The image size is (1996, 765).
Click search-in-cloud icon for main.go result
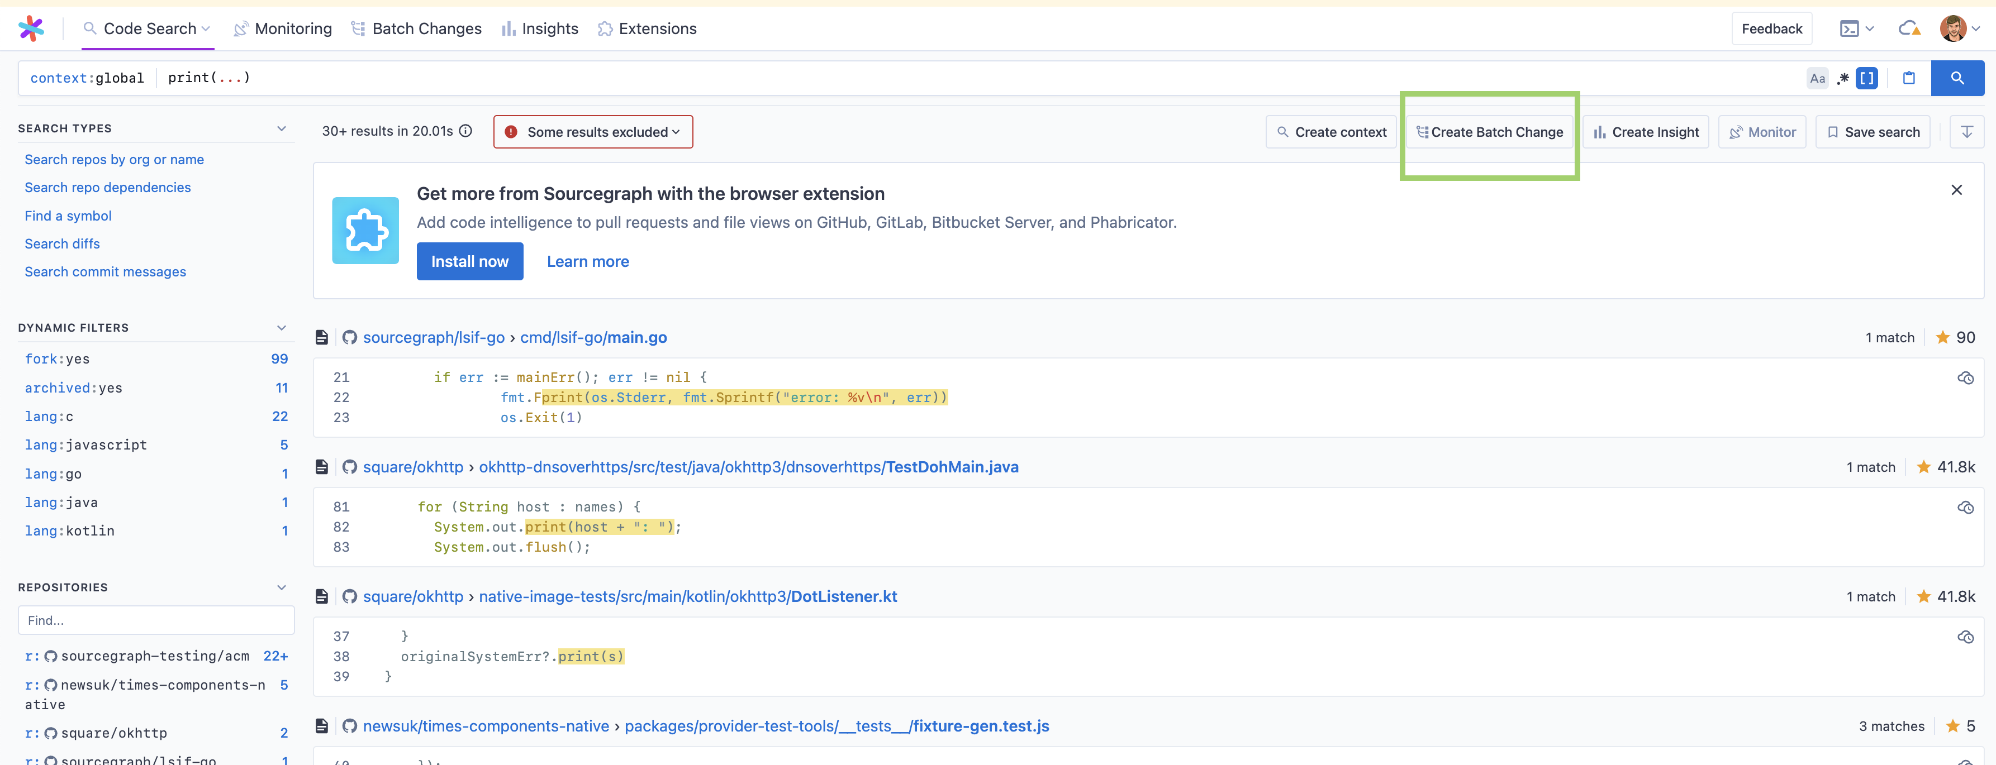click(1965, 378)
